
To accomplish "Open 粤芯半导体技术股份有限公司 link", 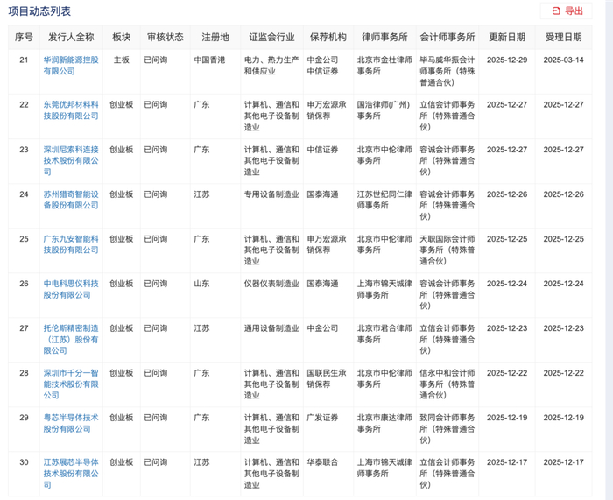I will click(71, 423).
